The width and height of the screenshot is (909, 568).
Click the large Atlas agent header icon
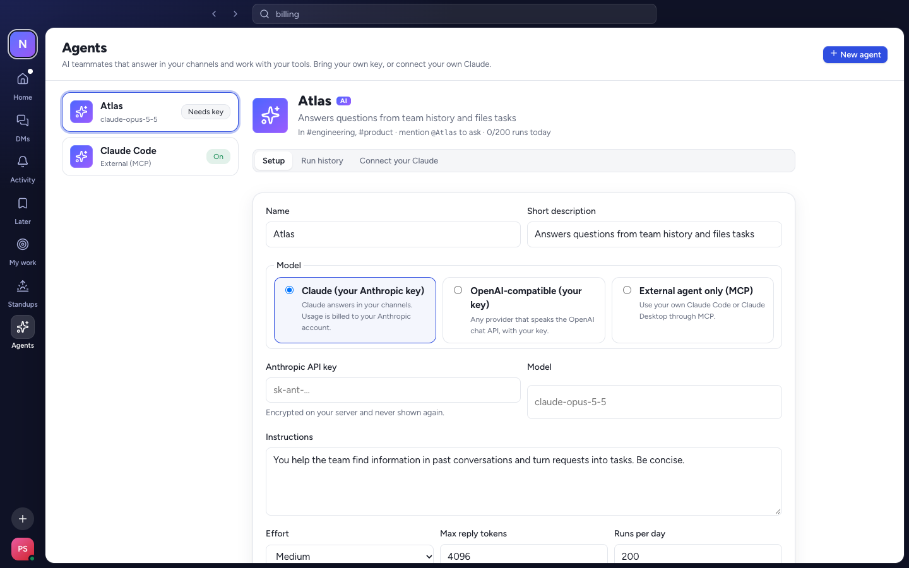click(270, 115)
